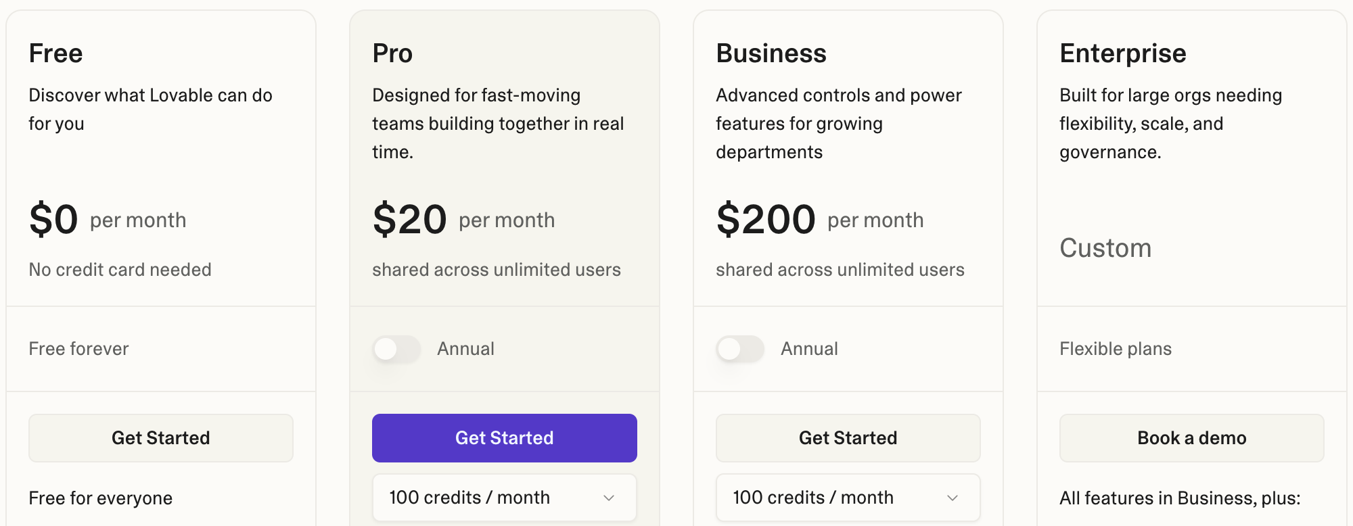Screen dimensions: 1353x526
Task: Click the Free forever text in Free card
Action: (x=78, y=349)
